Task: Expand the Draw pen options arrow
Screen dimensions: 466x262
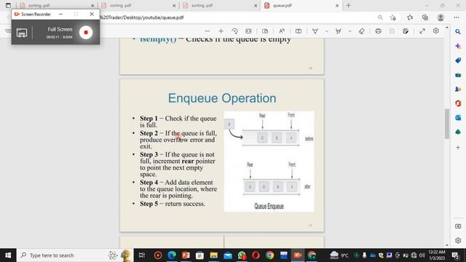Action: (x=327, y=31)
